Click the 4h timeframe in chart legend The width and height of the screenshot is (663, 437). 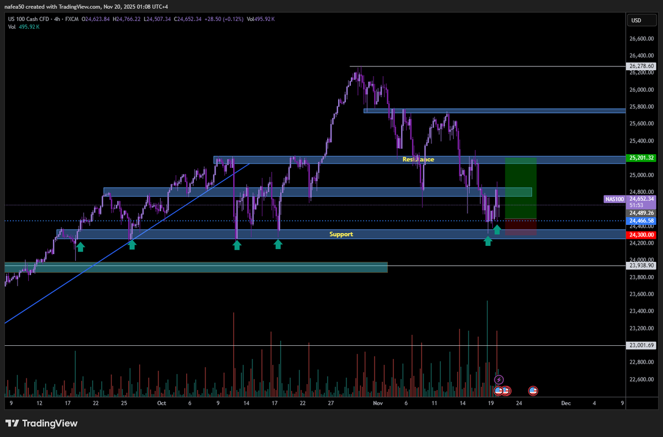[58, 19]
